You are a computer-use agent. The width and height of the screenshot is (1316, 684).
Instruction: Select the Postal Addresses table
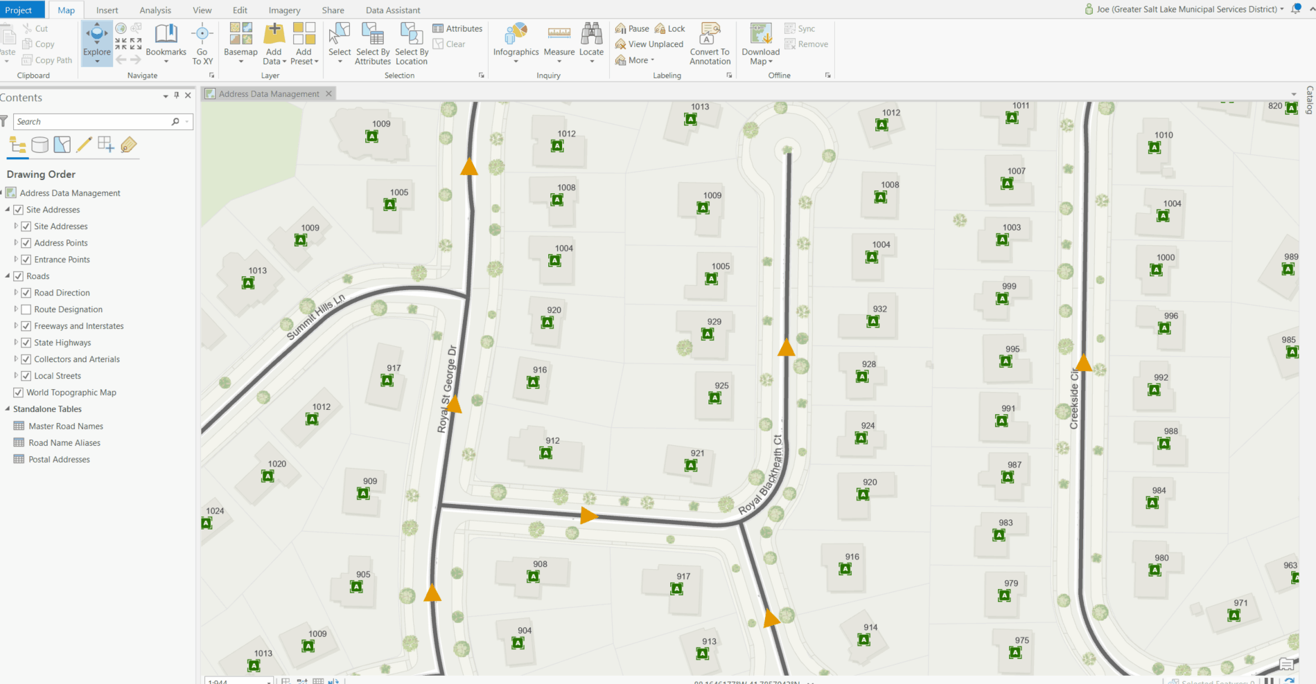[x=59, y=459]
